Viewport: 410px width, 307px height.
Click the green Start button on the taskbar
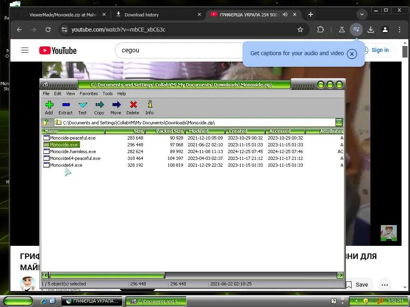point(18,301)
